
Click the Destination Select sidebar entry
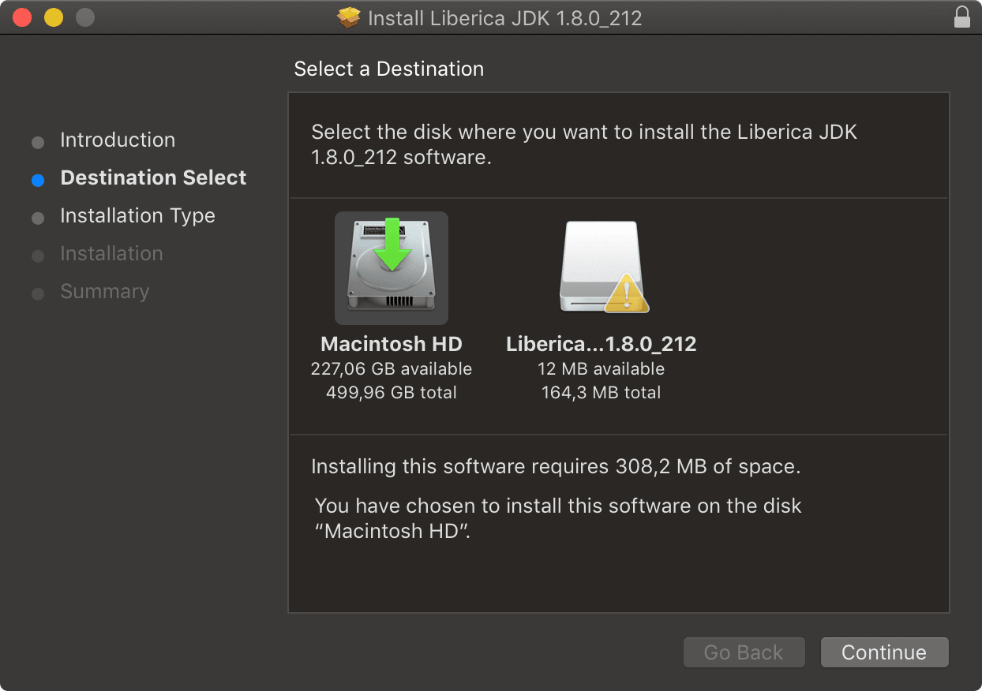pos(152,177)
